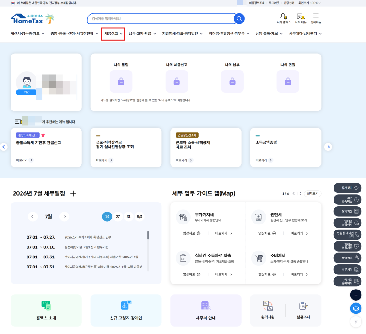The width and height of the screenshot is (366, 334).
Task: Go to next guide map page
Action: (301, 193)
